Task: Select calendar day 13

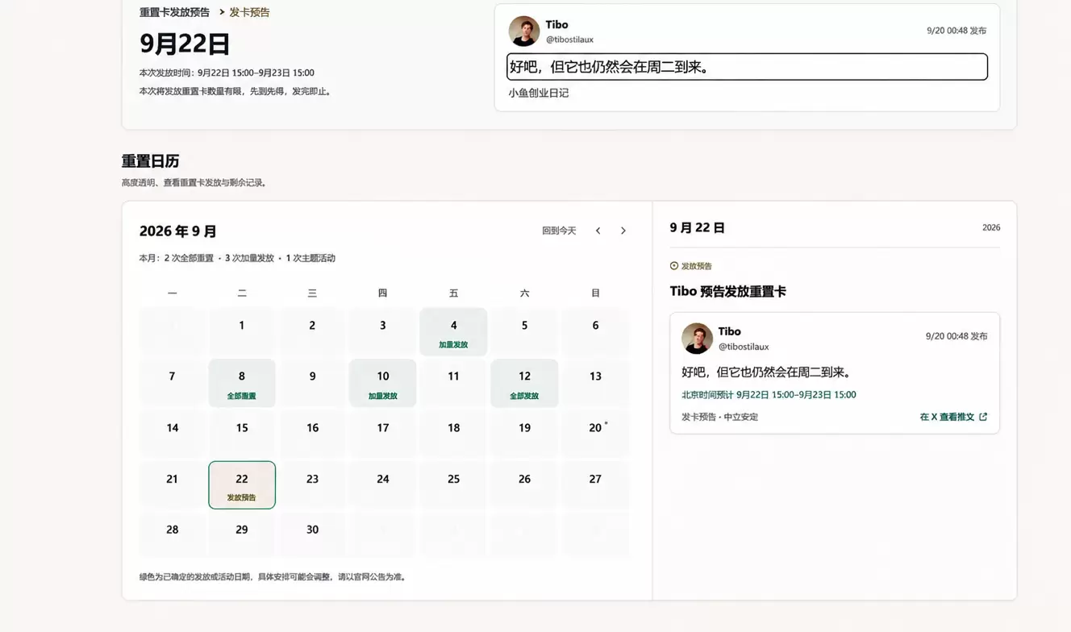Action: coord(595,383)
